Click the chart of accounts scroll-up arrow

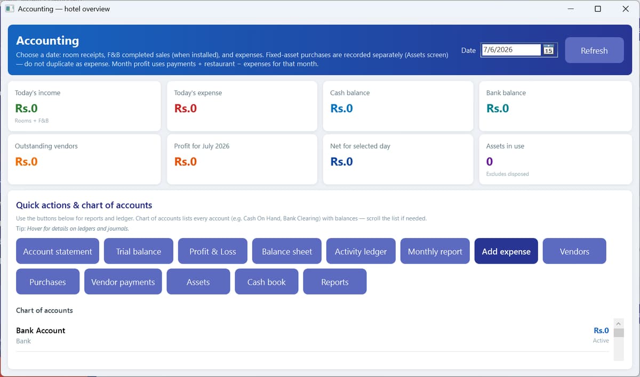coord(619,323)
